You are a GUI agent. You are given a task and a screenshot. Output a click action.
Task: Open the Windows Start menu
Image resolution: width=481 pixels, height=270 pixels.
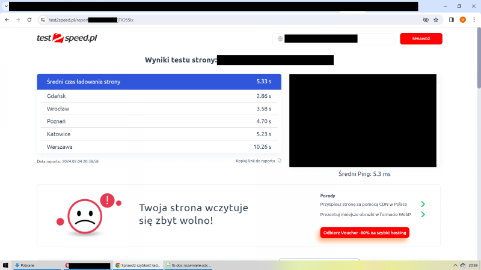5,265
